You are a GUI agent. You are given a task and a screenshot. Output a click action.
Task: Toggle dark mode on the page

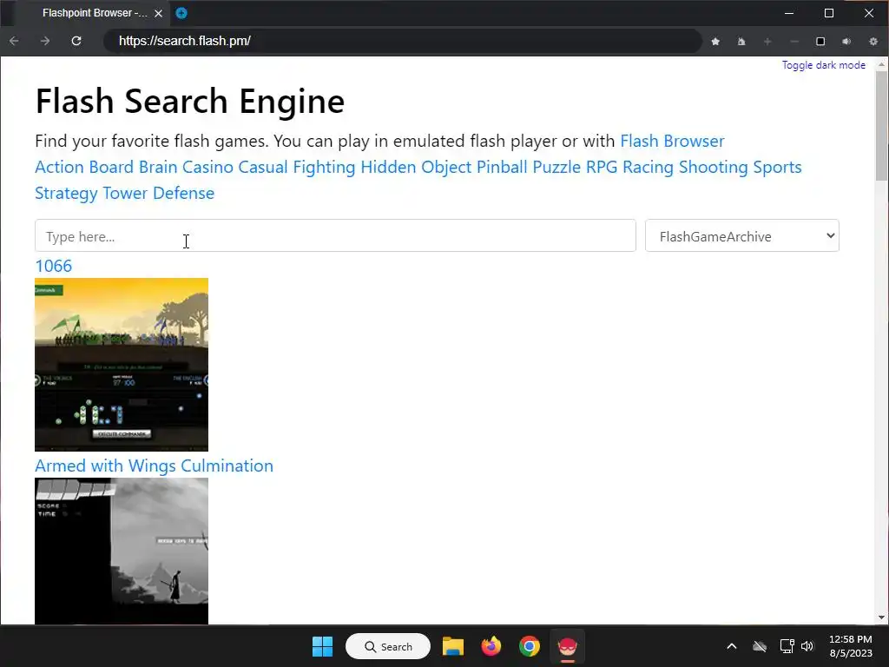(x=823, y=65)
